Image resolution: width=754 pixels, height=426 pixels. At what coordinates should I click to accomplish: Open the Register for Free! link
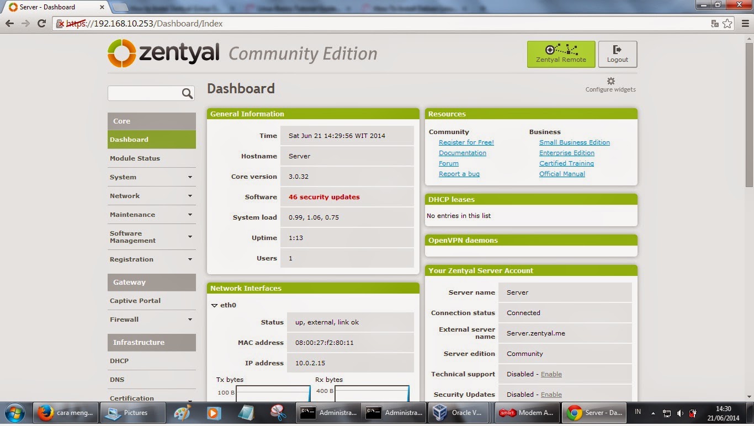(x=466, y=142)
